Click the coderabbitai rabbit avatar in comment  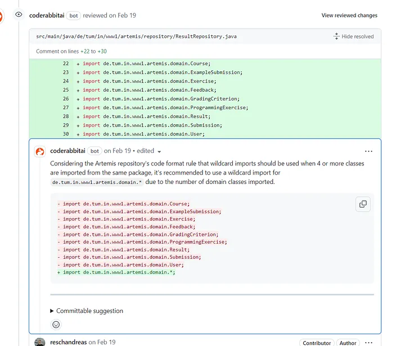click(40, 151)
